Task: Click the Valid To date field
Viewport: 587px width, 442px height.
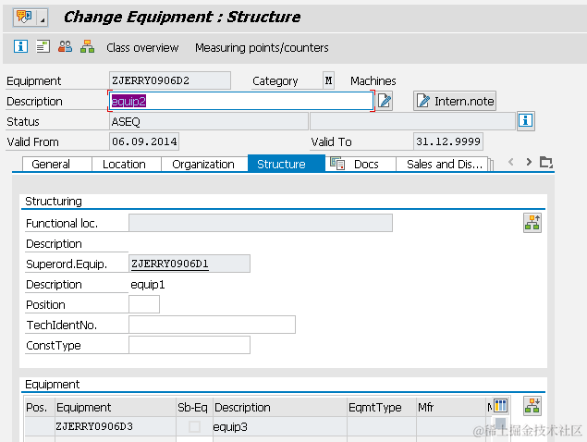Action: [x=448, y=141]
